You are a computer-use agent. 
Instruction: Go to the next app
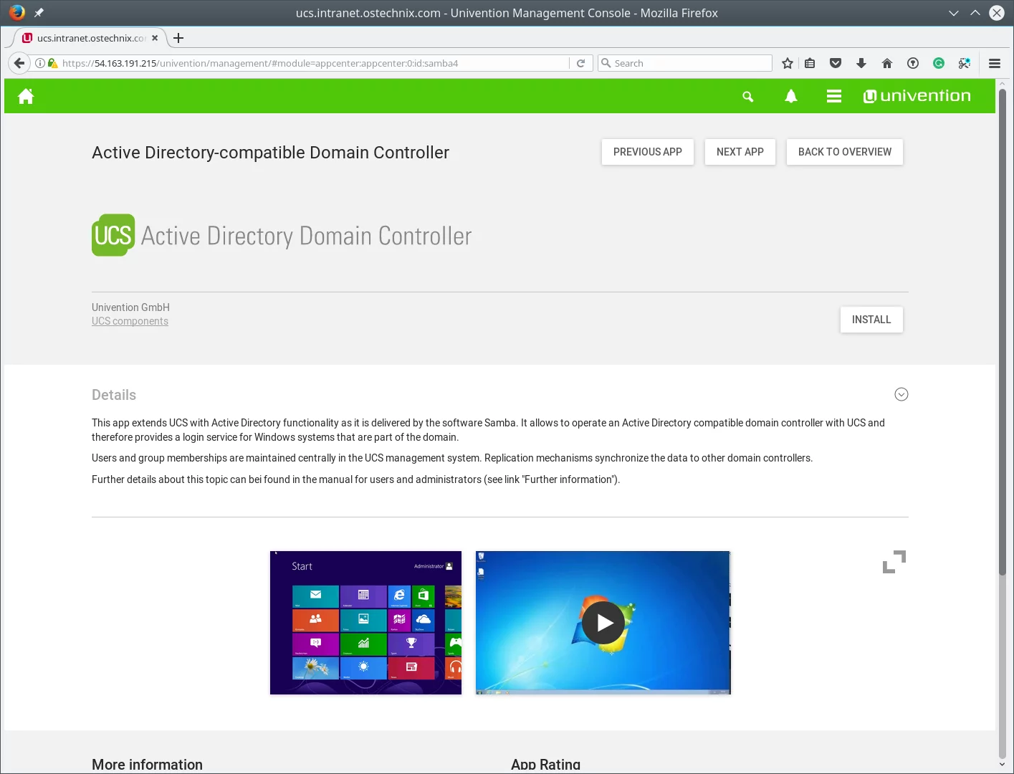740,152
